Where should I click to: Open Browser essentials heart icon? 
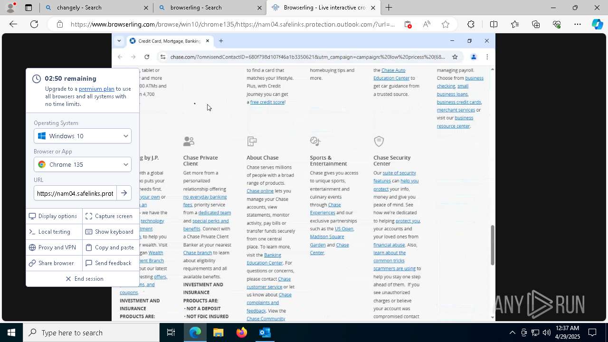pyautogui.click(x=557, y=24)
